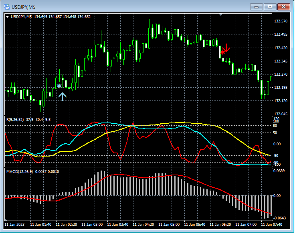Click the gray chart shift triangle marker
This screenshot has width=295, height=233.
[220, 14]
